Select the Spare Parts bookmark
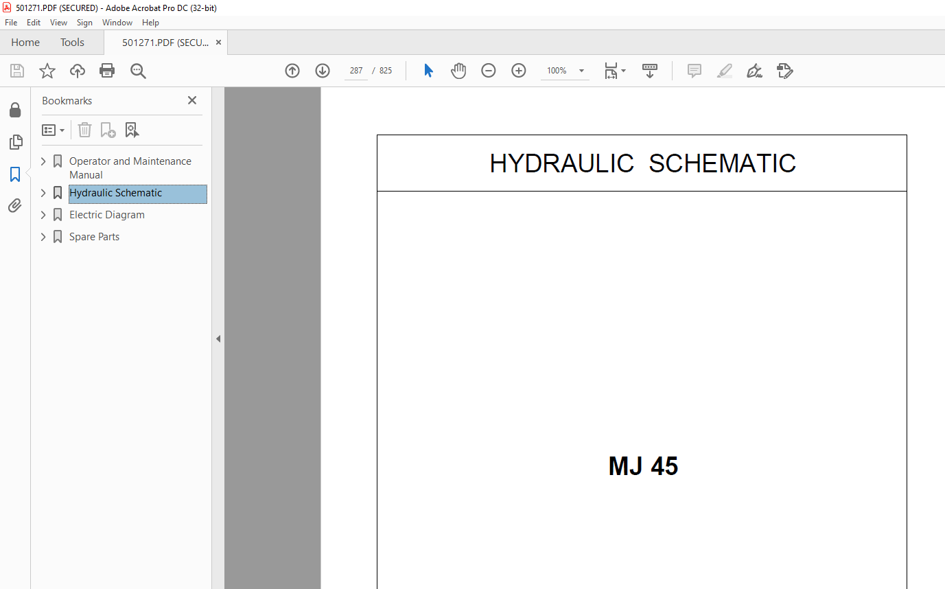945x589 pixels. [94, 237]
